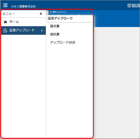Image resolution: width=140 pixels, height=139 pixels.
Task: Click the ピン留めしたメニュー tab
Action: pyautogui.click(x=58, y=12)
